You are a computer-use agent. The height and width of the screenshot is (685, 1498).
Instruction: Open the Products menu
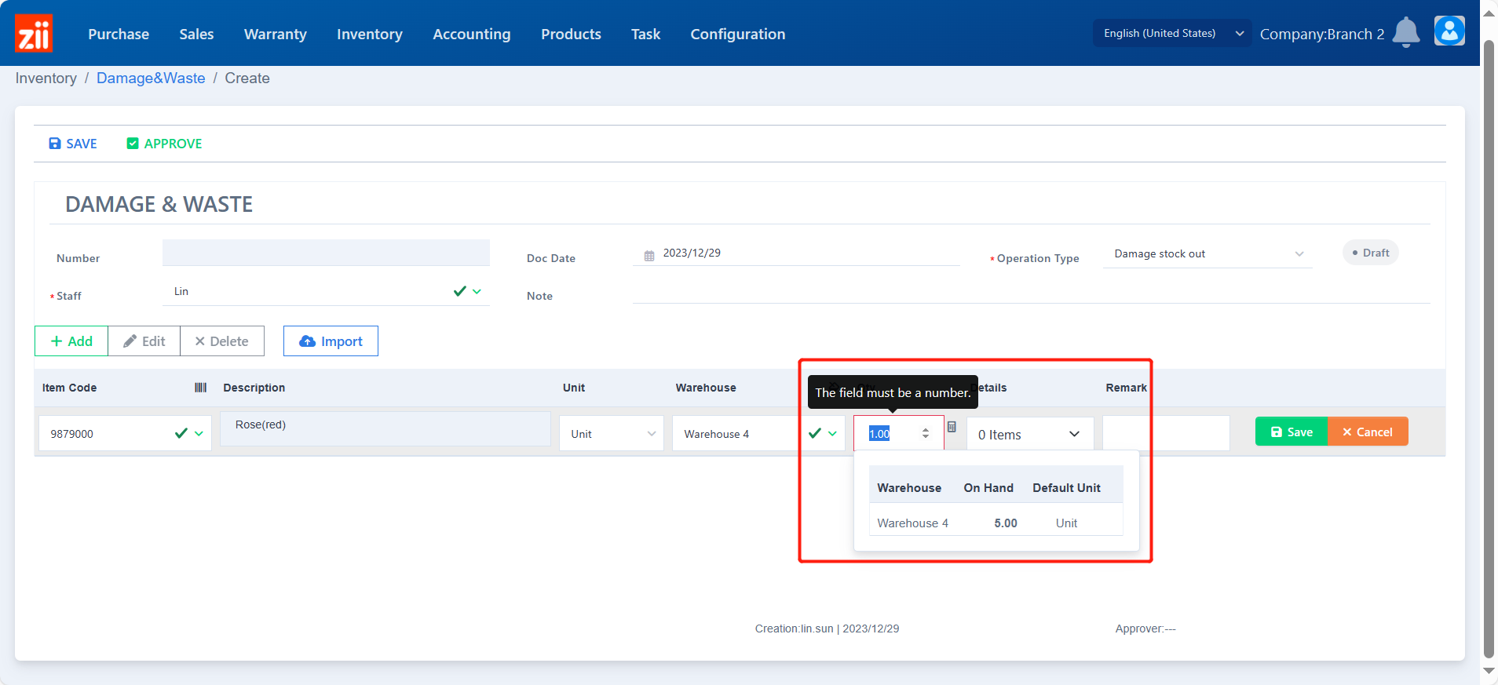571,34
